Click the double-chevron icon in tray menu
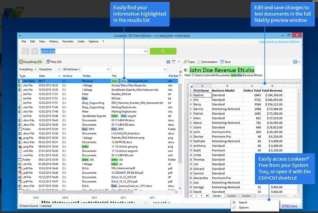318x213 pixels. coord(234,202)
